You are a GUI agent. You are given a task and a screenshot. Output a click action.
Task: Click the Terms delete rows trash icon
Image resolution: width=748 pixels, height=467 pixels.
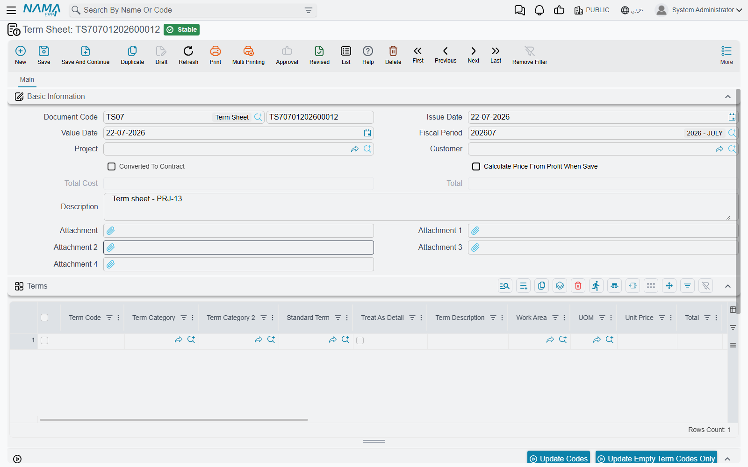coord(578,286)
